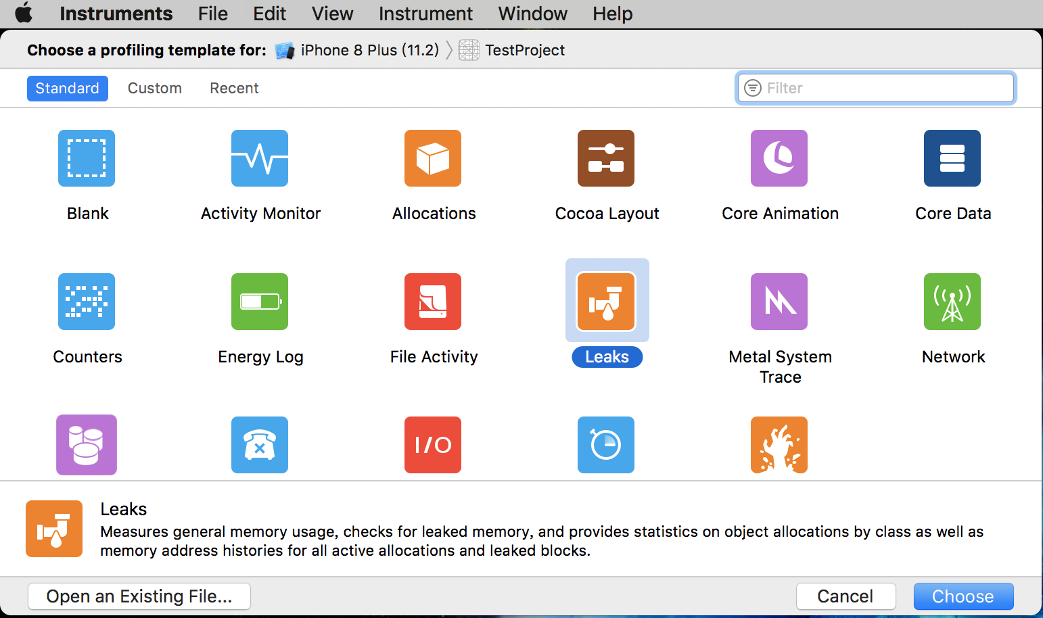Select the Cocoa Layout template icon
Viewport: 1043px width, 618px height.
606,158
